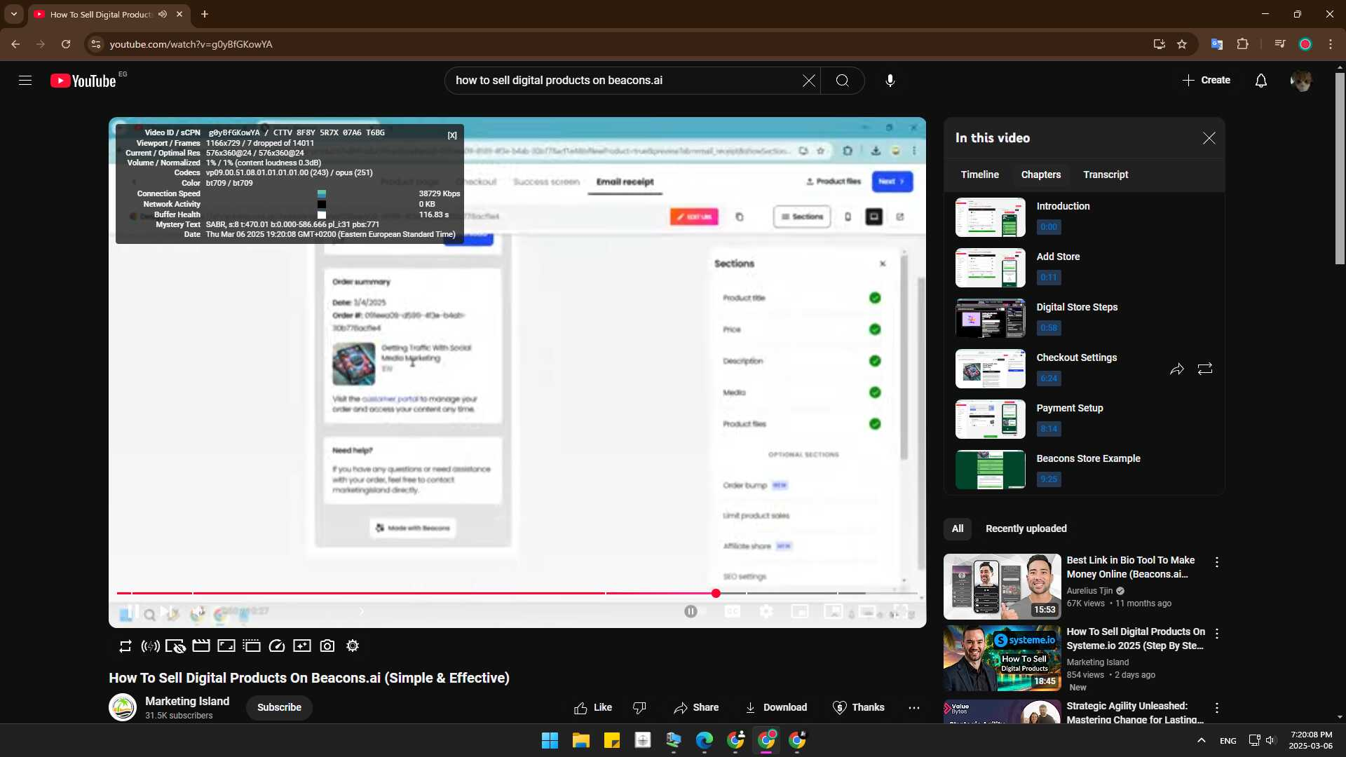Jump to the Beacons Store Example chapter
Viewport: 1346px width, 757px height.
click(1083, 470)
